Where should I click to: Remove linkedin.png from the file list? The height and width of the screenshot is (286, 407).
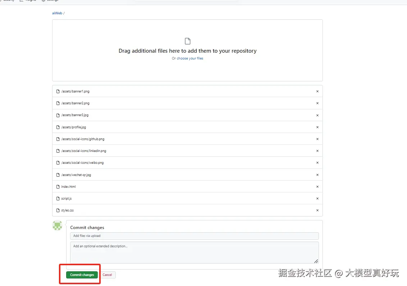(317, 151)
